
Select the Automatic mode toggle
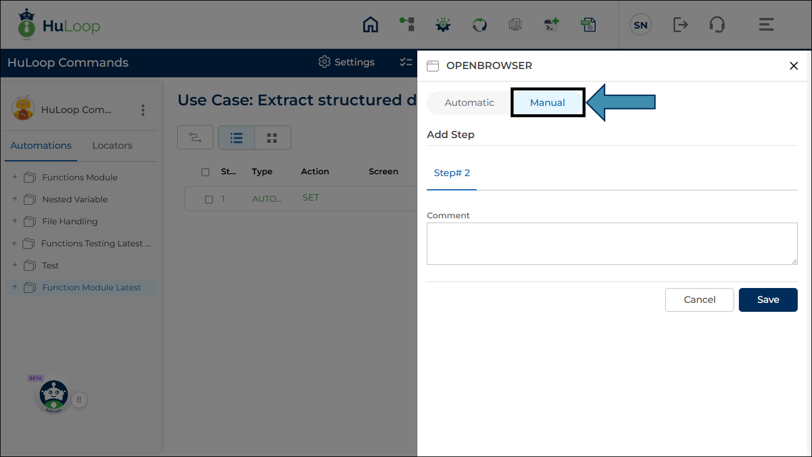click(x=470, y=102)
